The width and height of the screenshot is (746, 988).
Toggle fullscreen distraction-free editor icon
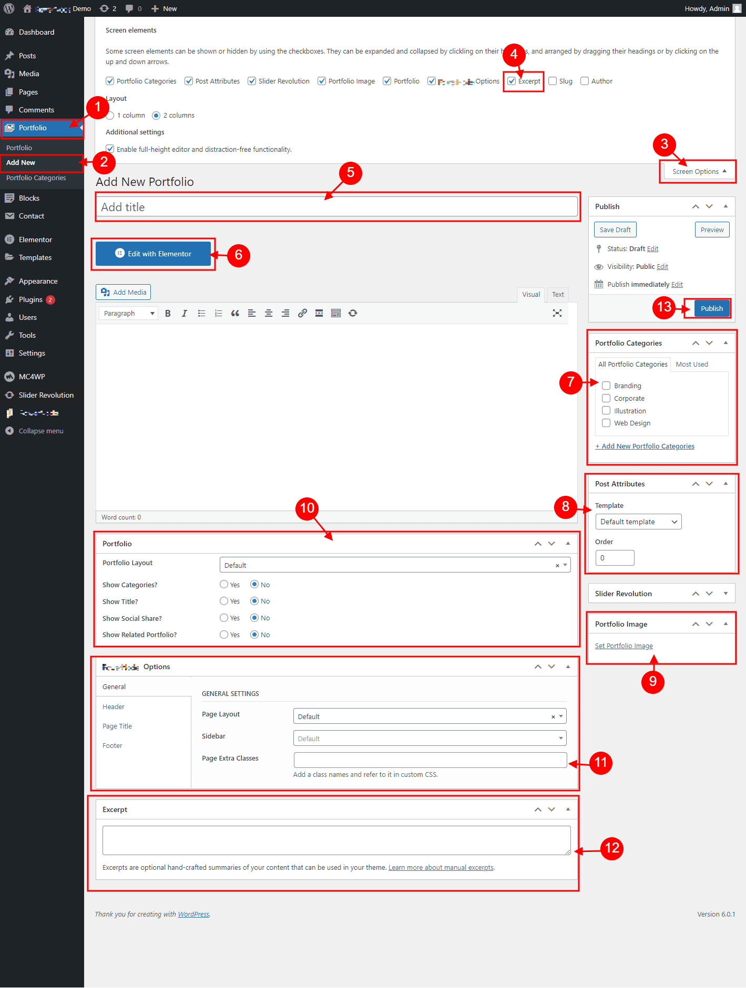(x=557, y=314)
